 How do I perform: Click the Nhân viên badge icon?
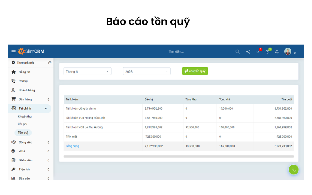[x=13, y=160]
